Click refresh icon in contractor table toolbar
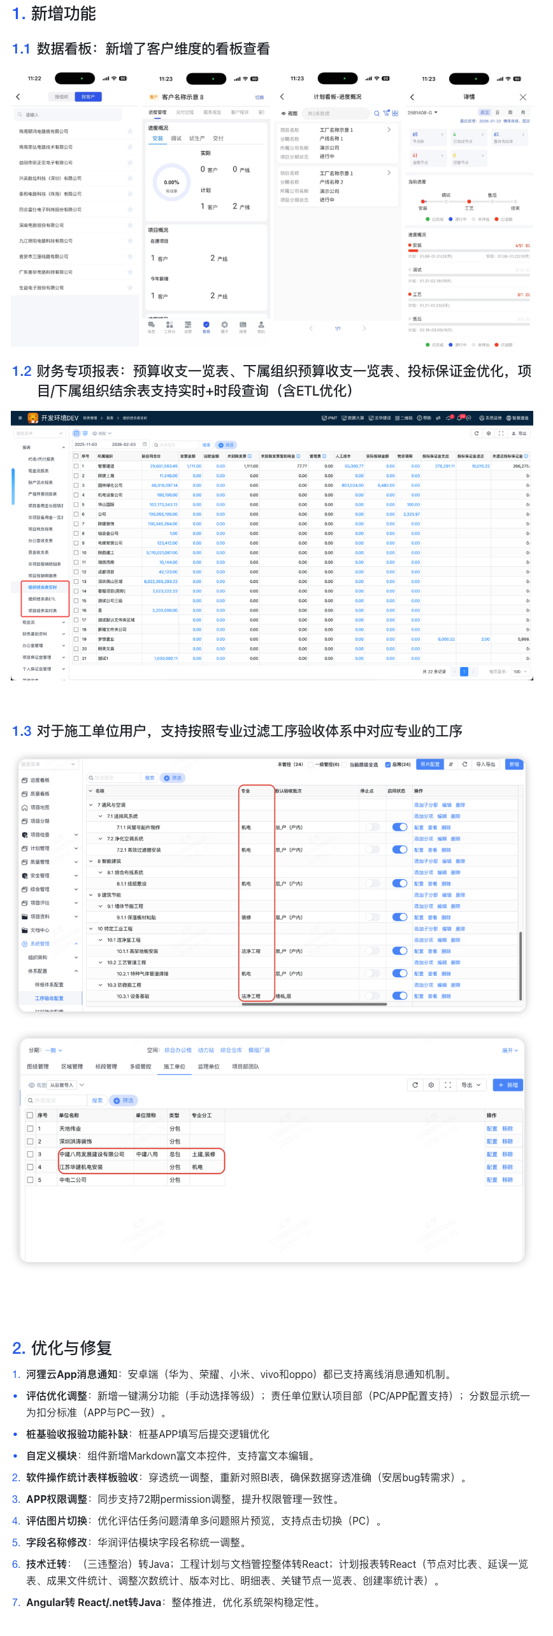This screenshot has width=553, height=1636. tap(415, 1084)
